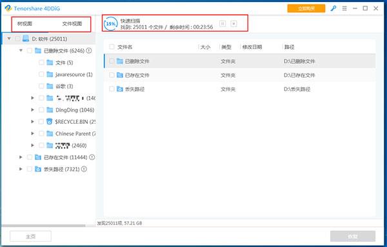Click the D: drive icon in tree
Viewport: 387px width, 247px height.
coord(26,39)
